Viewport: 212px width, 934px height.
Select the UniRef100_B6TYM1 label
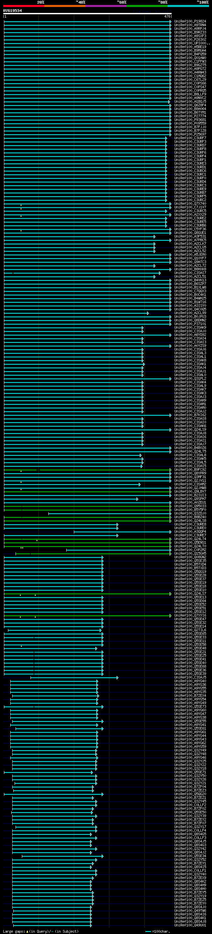190,112
